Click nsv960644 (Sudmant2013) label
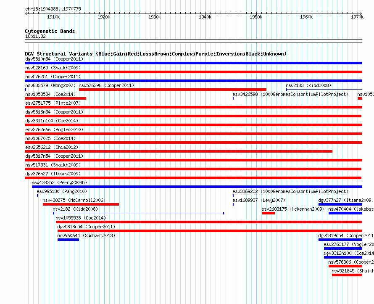 tap(86, 235)
